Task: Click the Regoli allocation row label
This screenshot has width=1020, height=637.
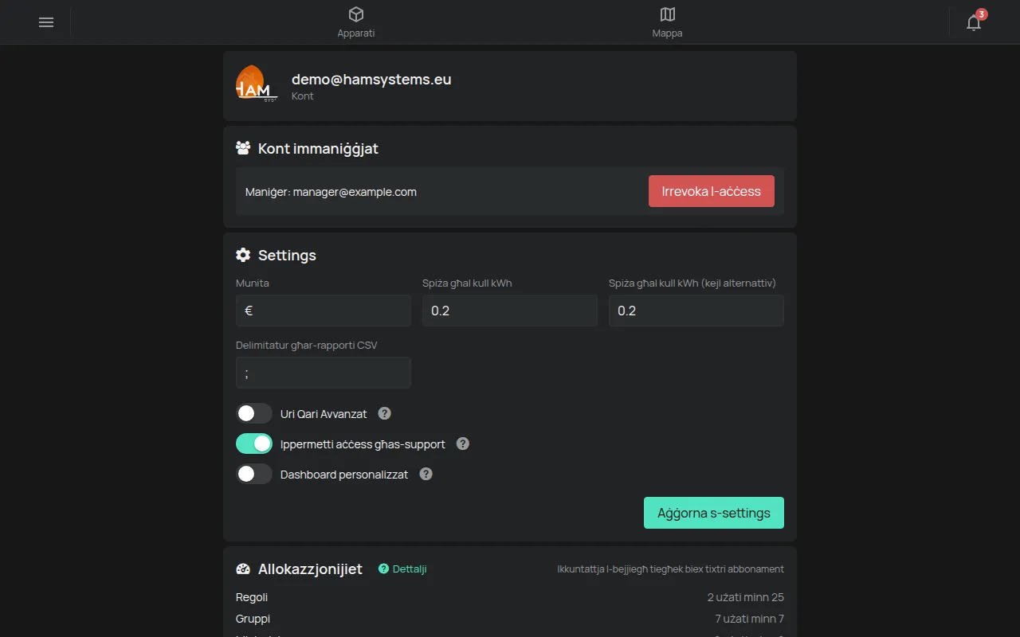Action: pyautogui.click(x=252, y=597)
